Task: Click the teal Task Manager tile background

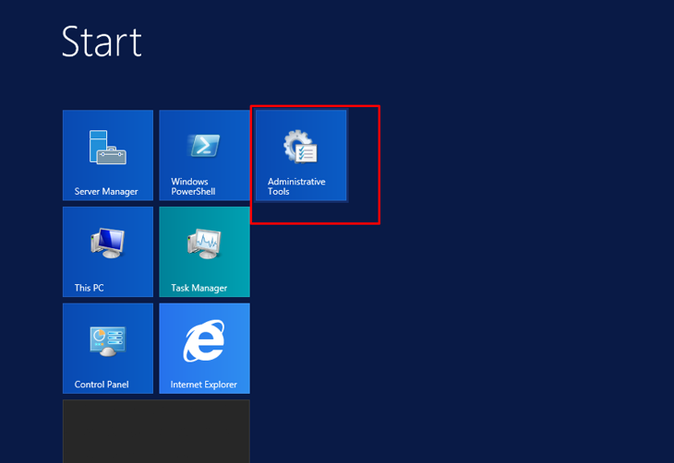Action: pos(231,221)
